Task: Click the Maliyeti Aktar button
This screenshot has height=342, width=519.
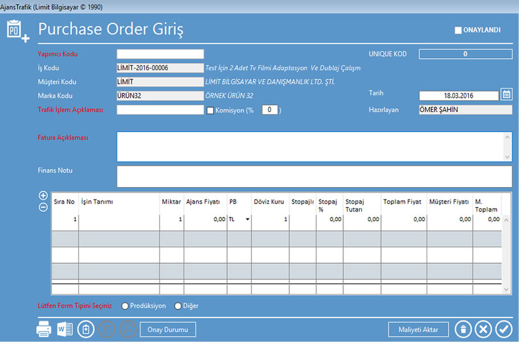Action: (418, 329)
